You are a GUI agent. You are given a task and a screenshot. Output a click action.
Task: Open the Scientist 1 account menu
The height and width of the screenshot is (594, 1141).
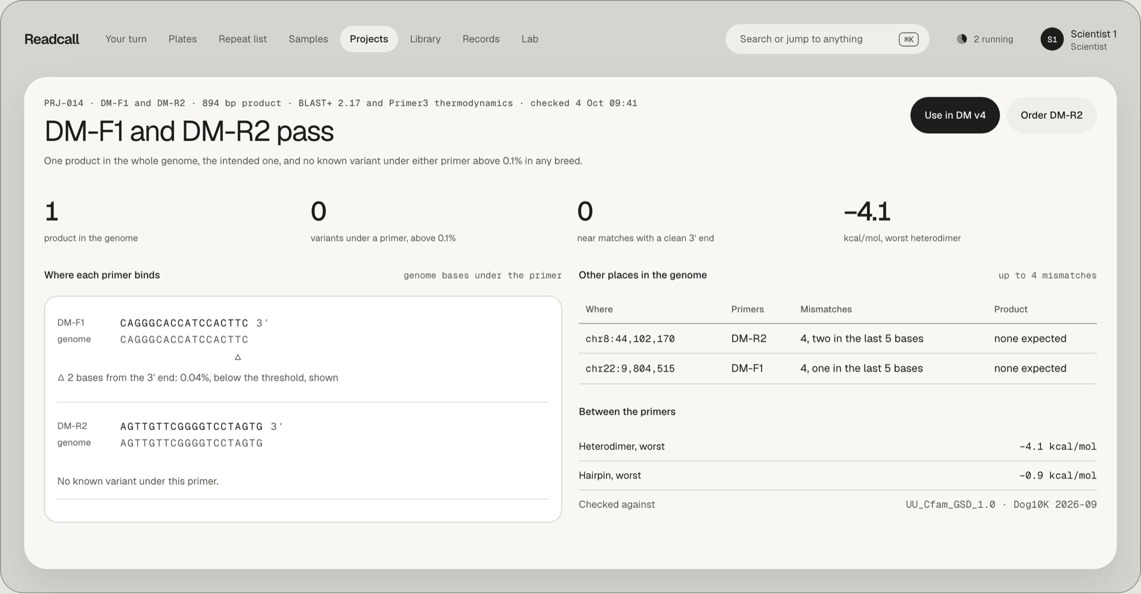tap(1078, 39)
